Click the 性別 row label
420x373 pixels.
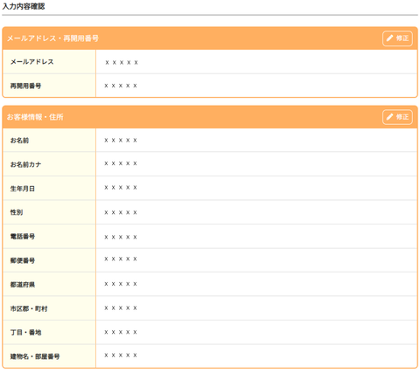point(17,212)
